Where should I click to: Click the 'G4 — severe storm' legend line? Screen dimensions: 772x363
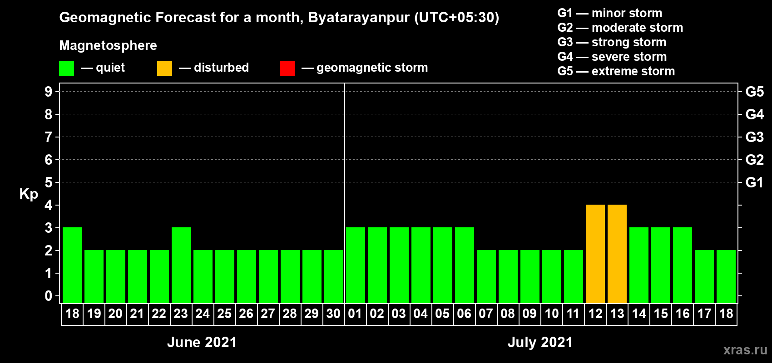point(612,57)
